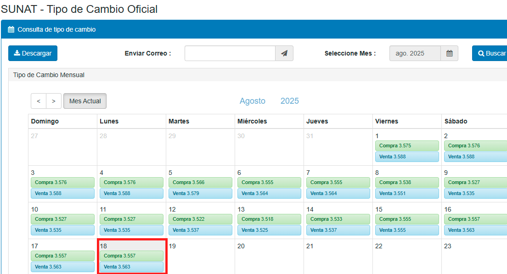Image resolution: width=507 pixels, height=274 pixels.
Task: Select Compra 3.527 on Saturday 9
Action: pos(476,183)
